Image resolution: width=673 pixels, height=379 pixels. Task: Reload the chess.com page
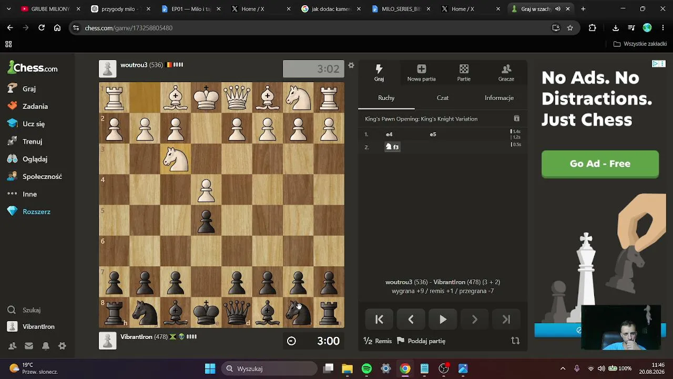click(x=42, y=28)
